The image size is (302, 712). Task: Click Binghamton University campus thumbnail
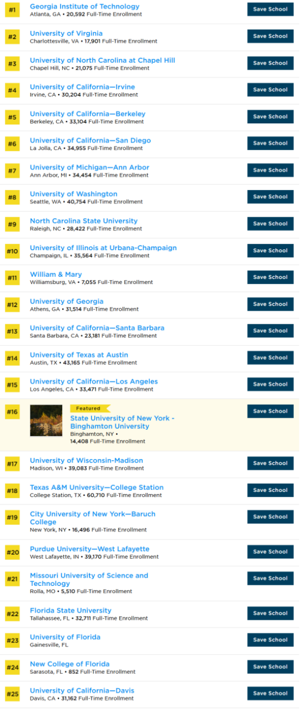(x=46, y=420)
